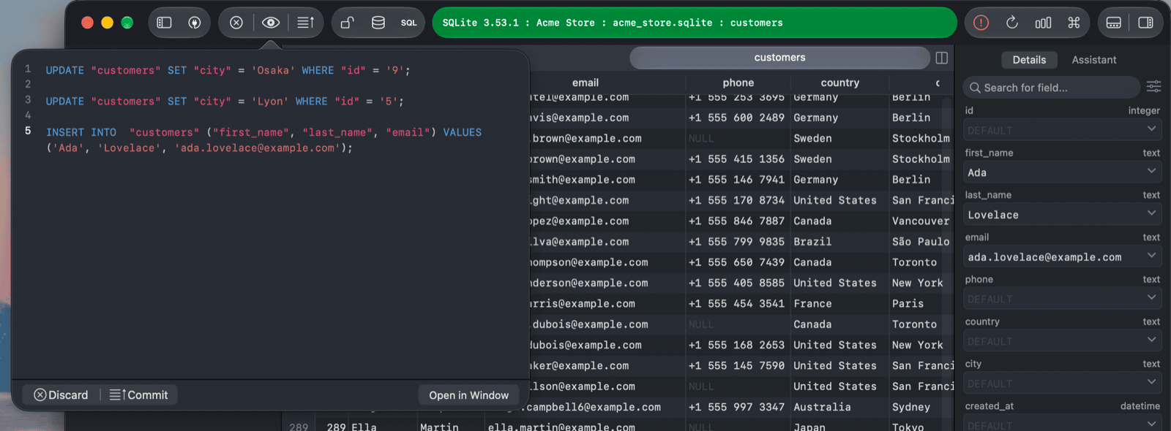This screenshot has height=431, width=1171.
Task: Expand the id field dropdown
Action: (x=1152, y=129)
